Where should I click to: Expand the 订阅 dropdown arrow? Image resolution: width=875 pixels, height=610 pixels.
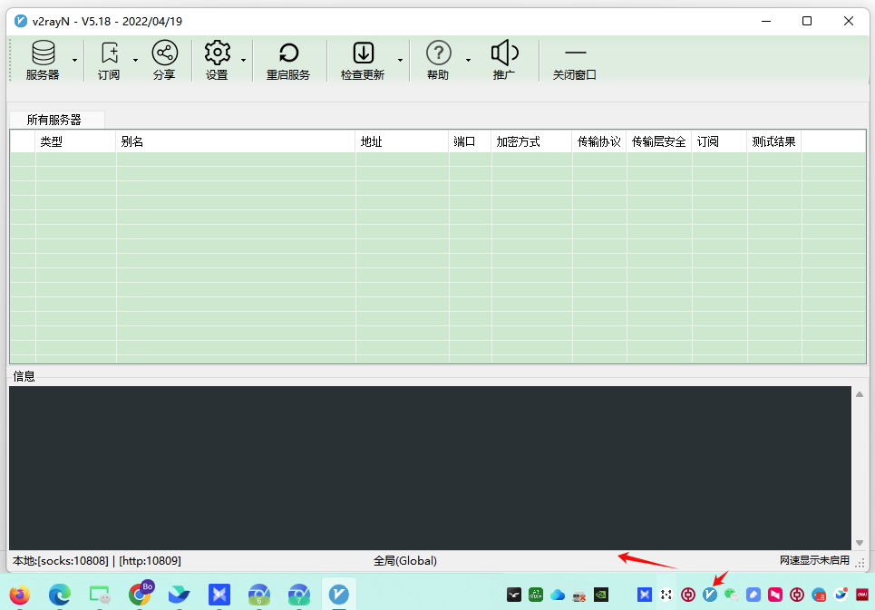[x=136, y=61]
